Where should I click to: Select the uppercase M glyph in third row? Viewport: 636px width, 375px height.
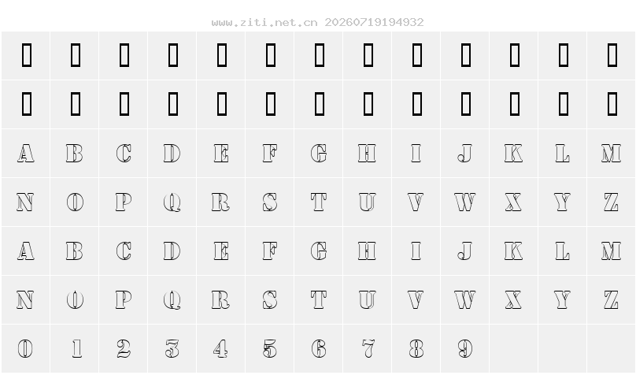coord(612,154)
